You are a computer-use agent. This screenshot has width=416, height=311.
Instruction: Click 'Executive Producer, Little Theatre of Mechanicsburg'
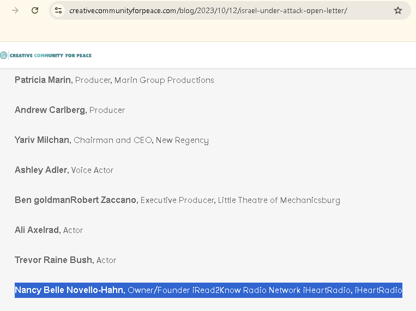pos(240,200)
